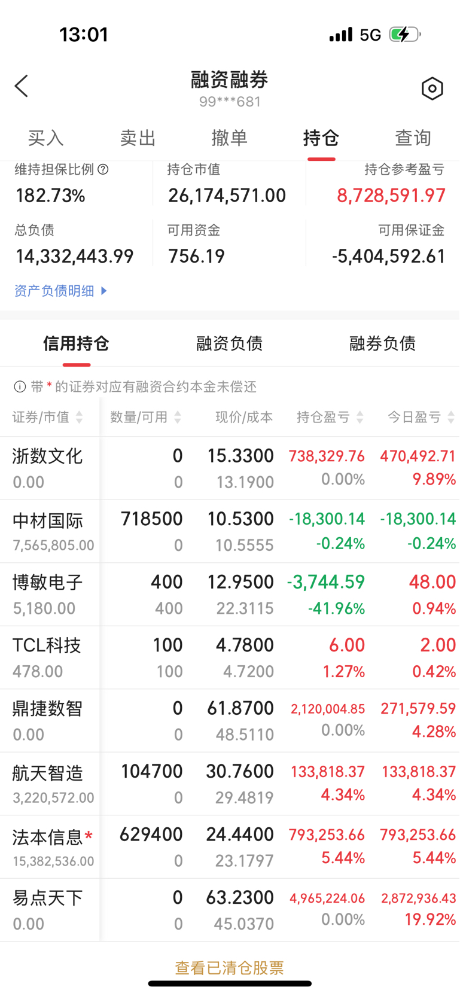Open the 资产负债明细 link

pyautogui.click(x=54, y=291)
